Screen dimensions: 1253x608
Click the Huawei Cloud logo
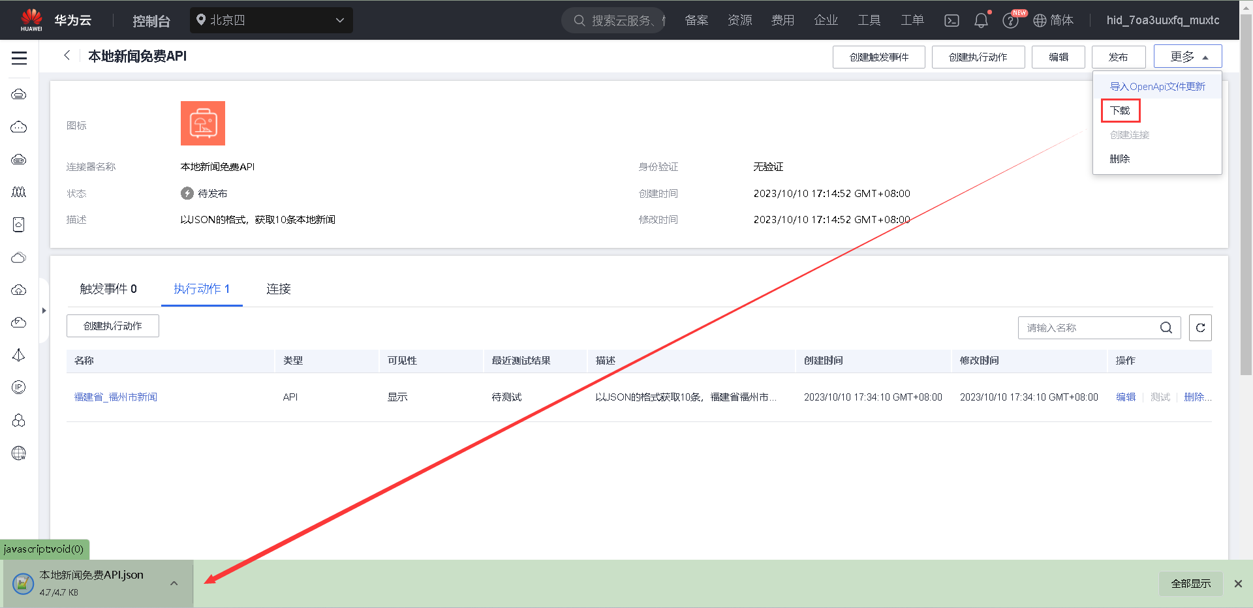click(x=31, y=20)
